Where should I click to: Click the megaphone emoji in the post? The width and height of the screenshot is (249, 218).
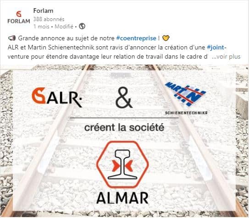coord(12,38)
